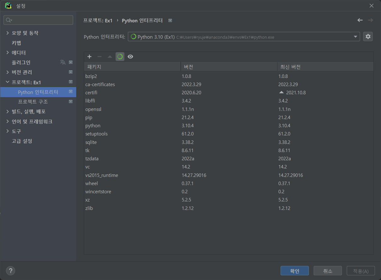
Task: Toggle the show early releases eye icon
Action: [x=130, y=57]
